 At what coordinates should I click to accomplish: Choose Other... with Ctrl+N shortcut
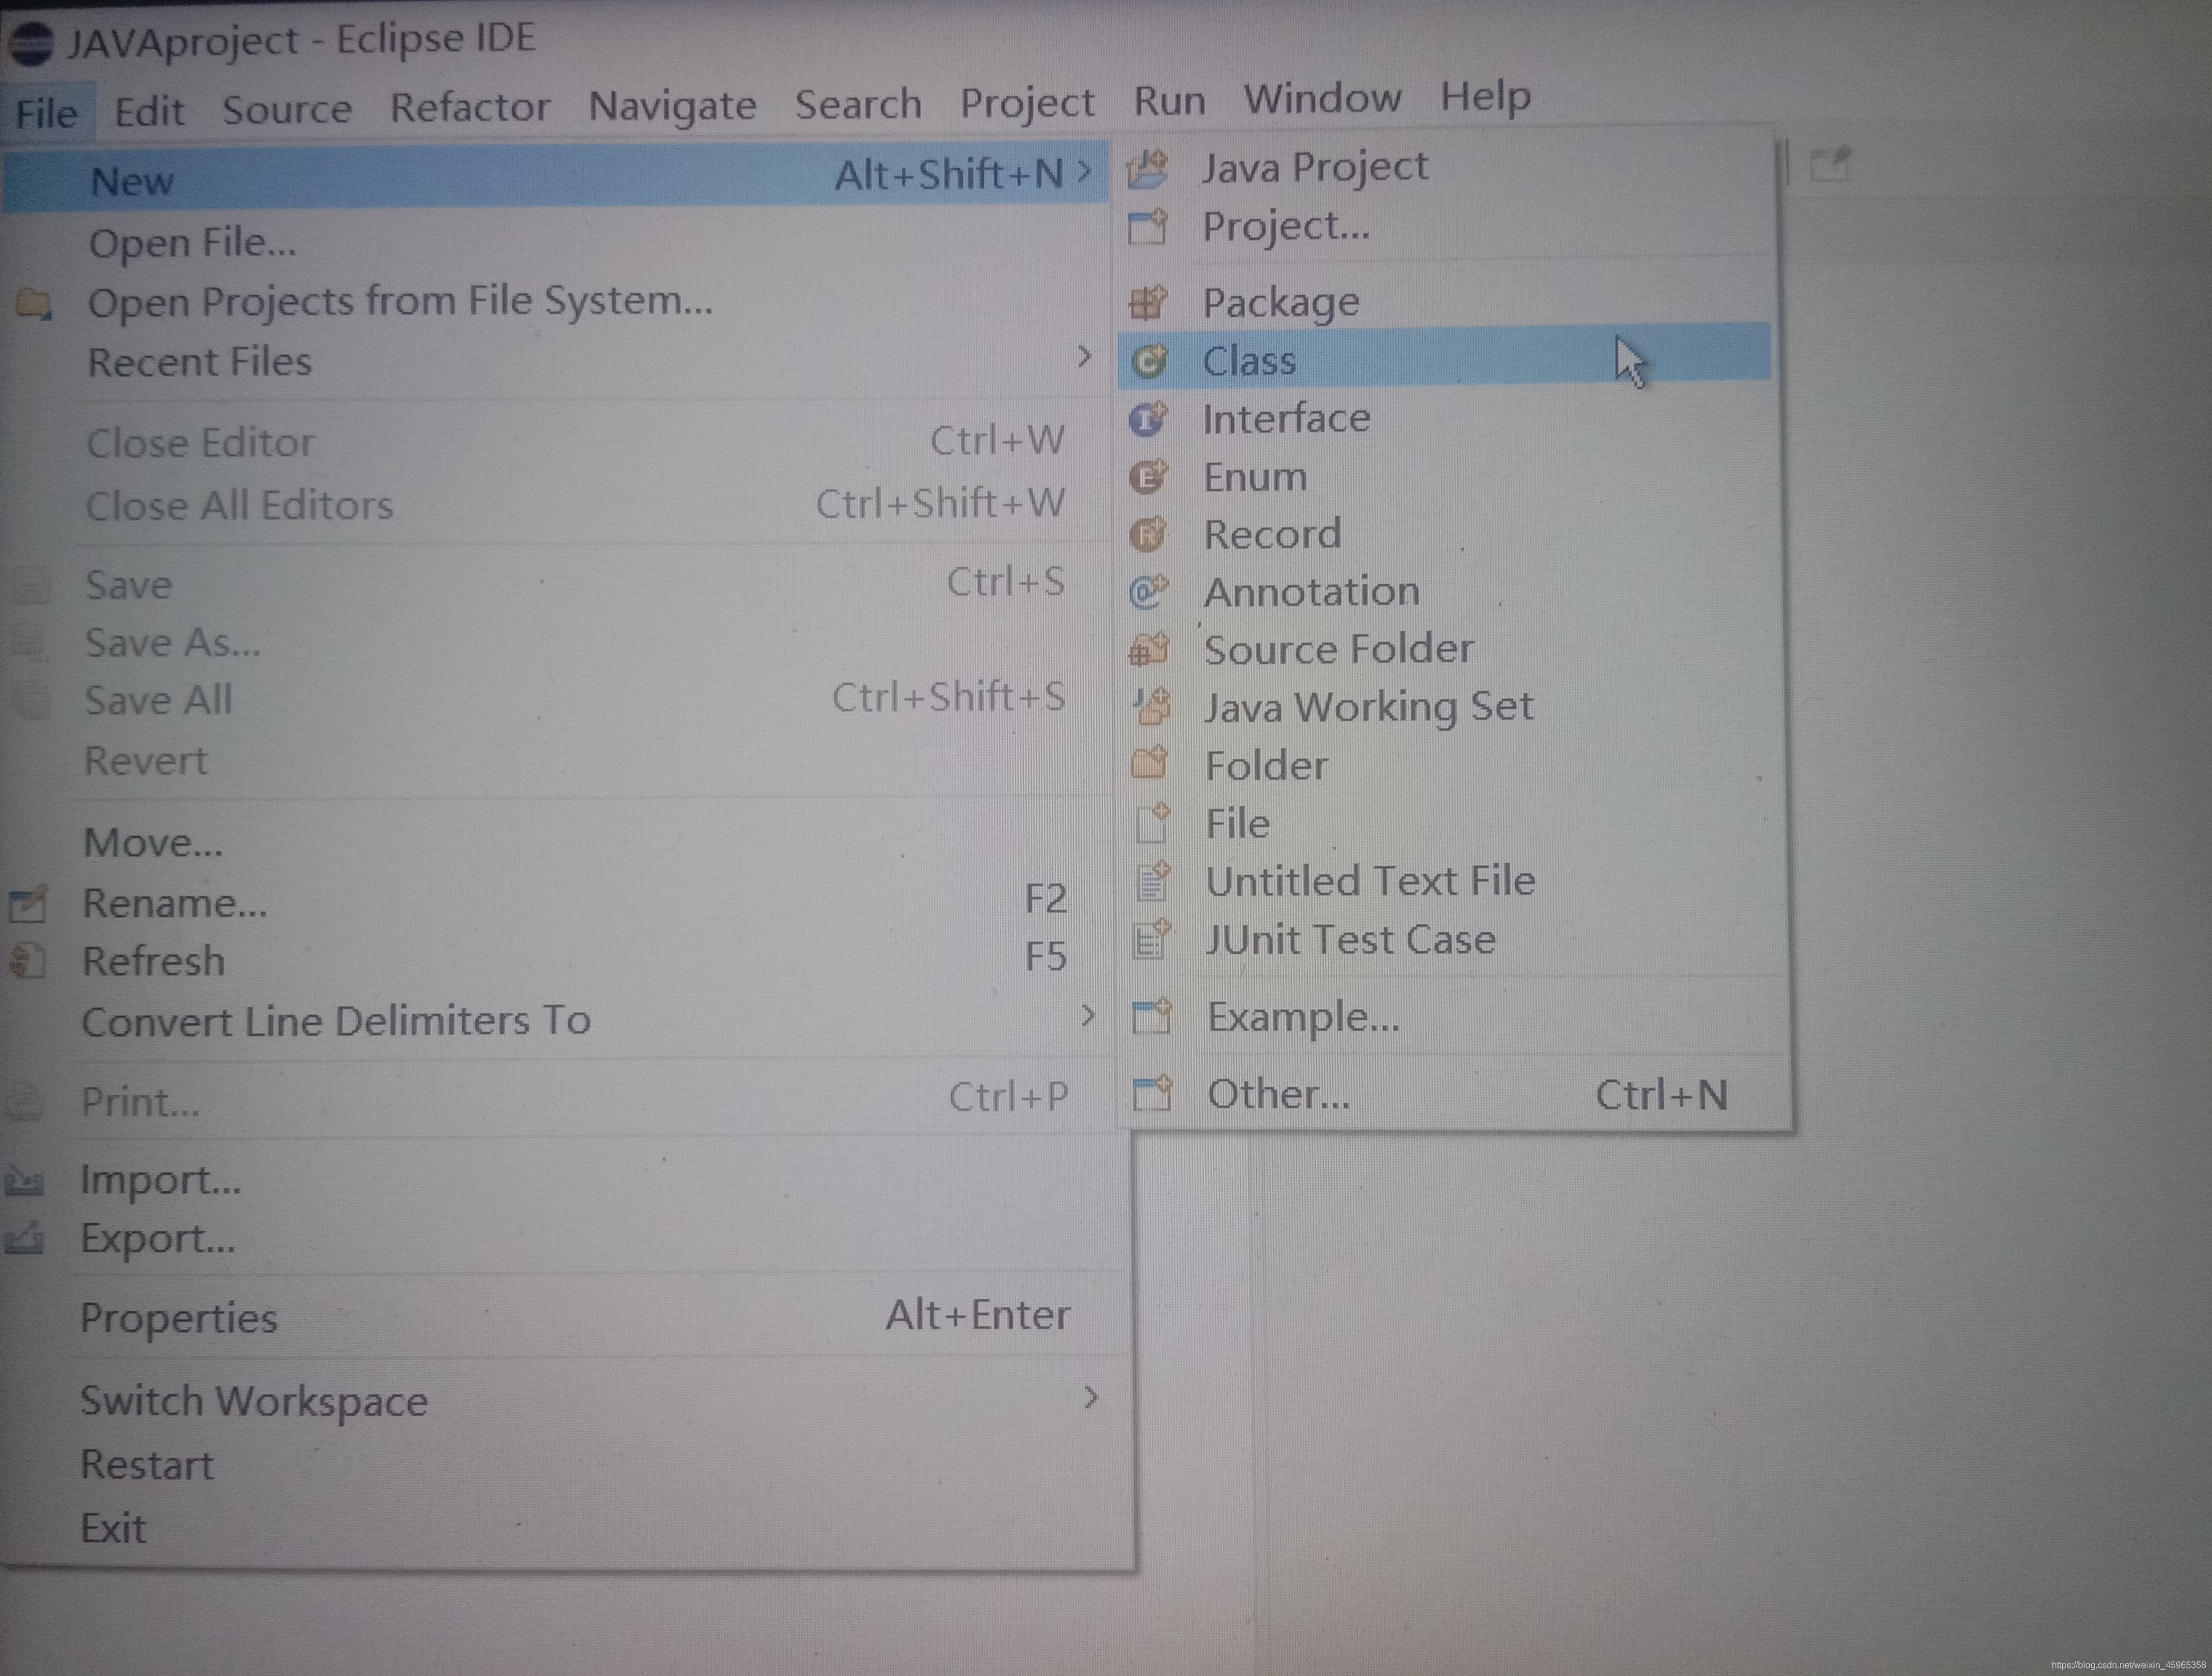click(x=1452, y=1094)
